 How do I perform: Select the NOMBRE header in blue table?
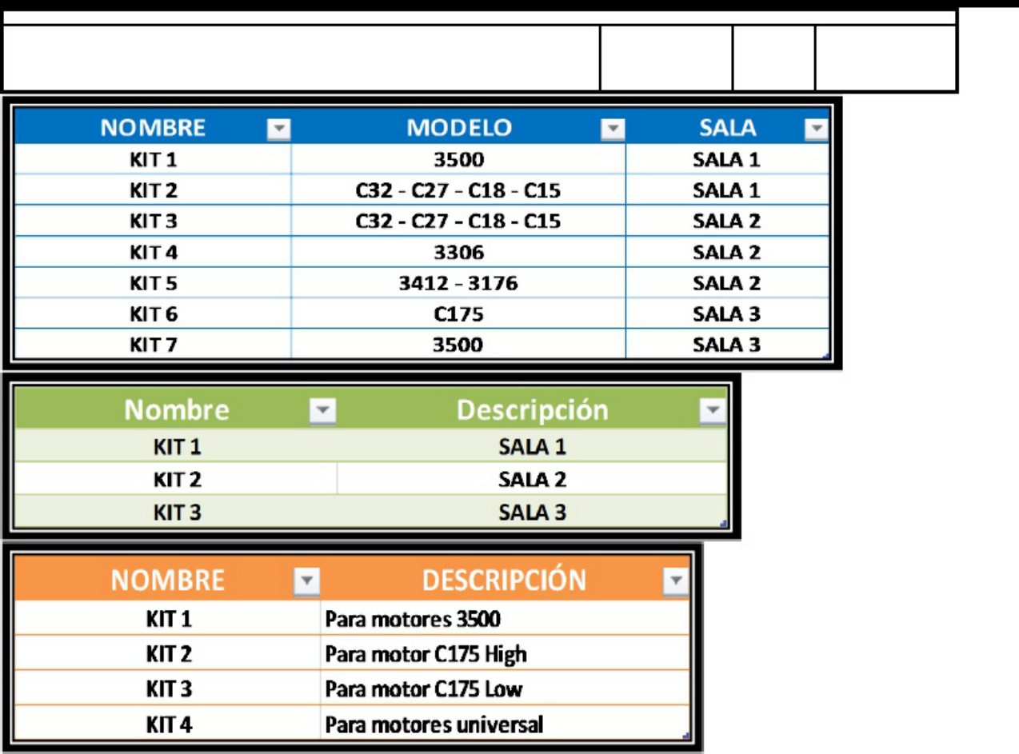point(153,127)
